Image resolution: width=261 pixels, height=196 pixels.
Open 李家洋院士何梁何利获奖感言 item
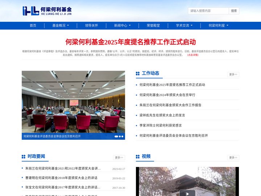[x=161, y=125]
